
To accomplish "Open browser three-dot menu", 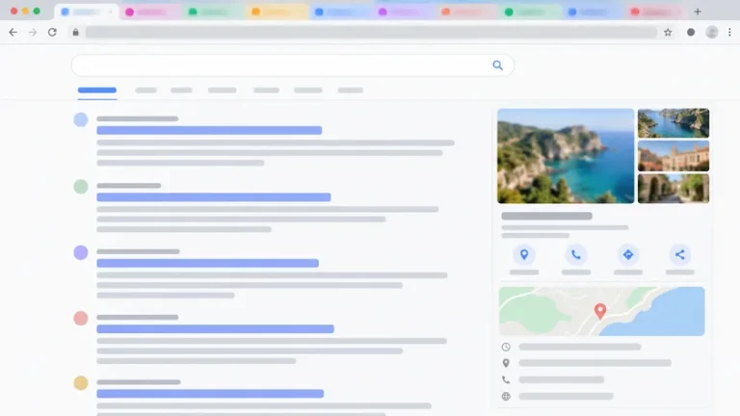I will 729,32.
